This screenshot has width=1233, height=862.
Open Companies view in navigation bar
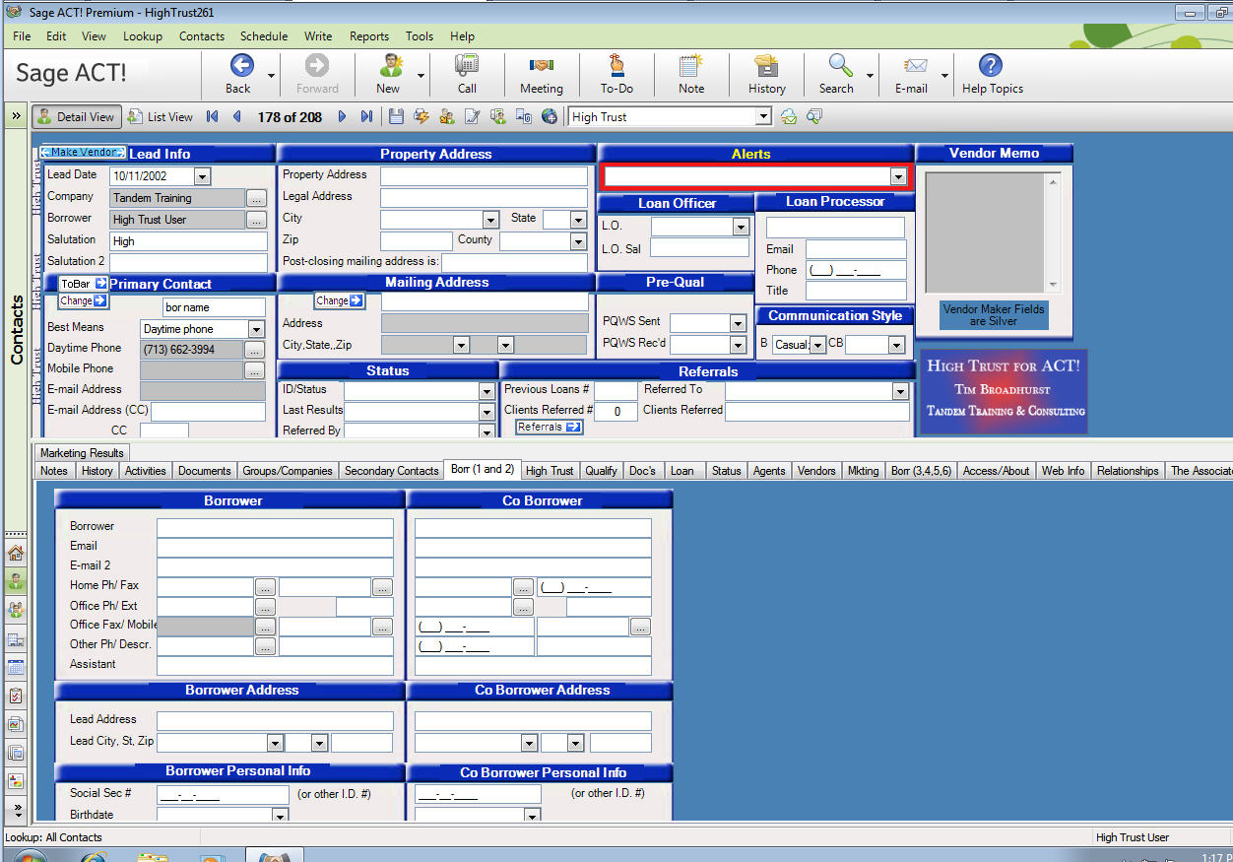point(16,638)
